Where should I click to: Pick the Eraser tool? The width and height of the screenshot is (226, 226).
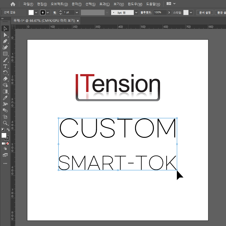5,79
